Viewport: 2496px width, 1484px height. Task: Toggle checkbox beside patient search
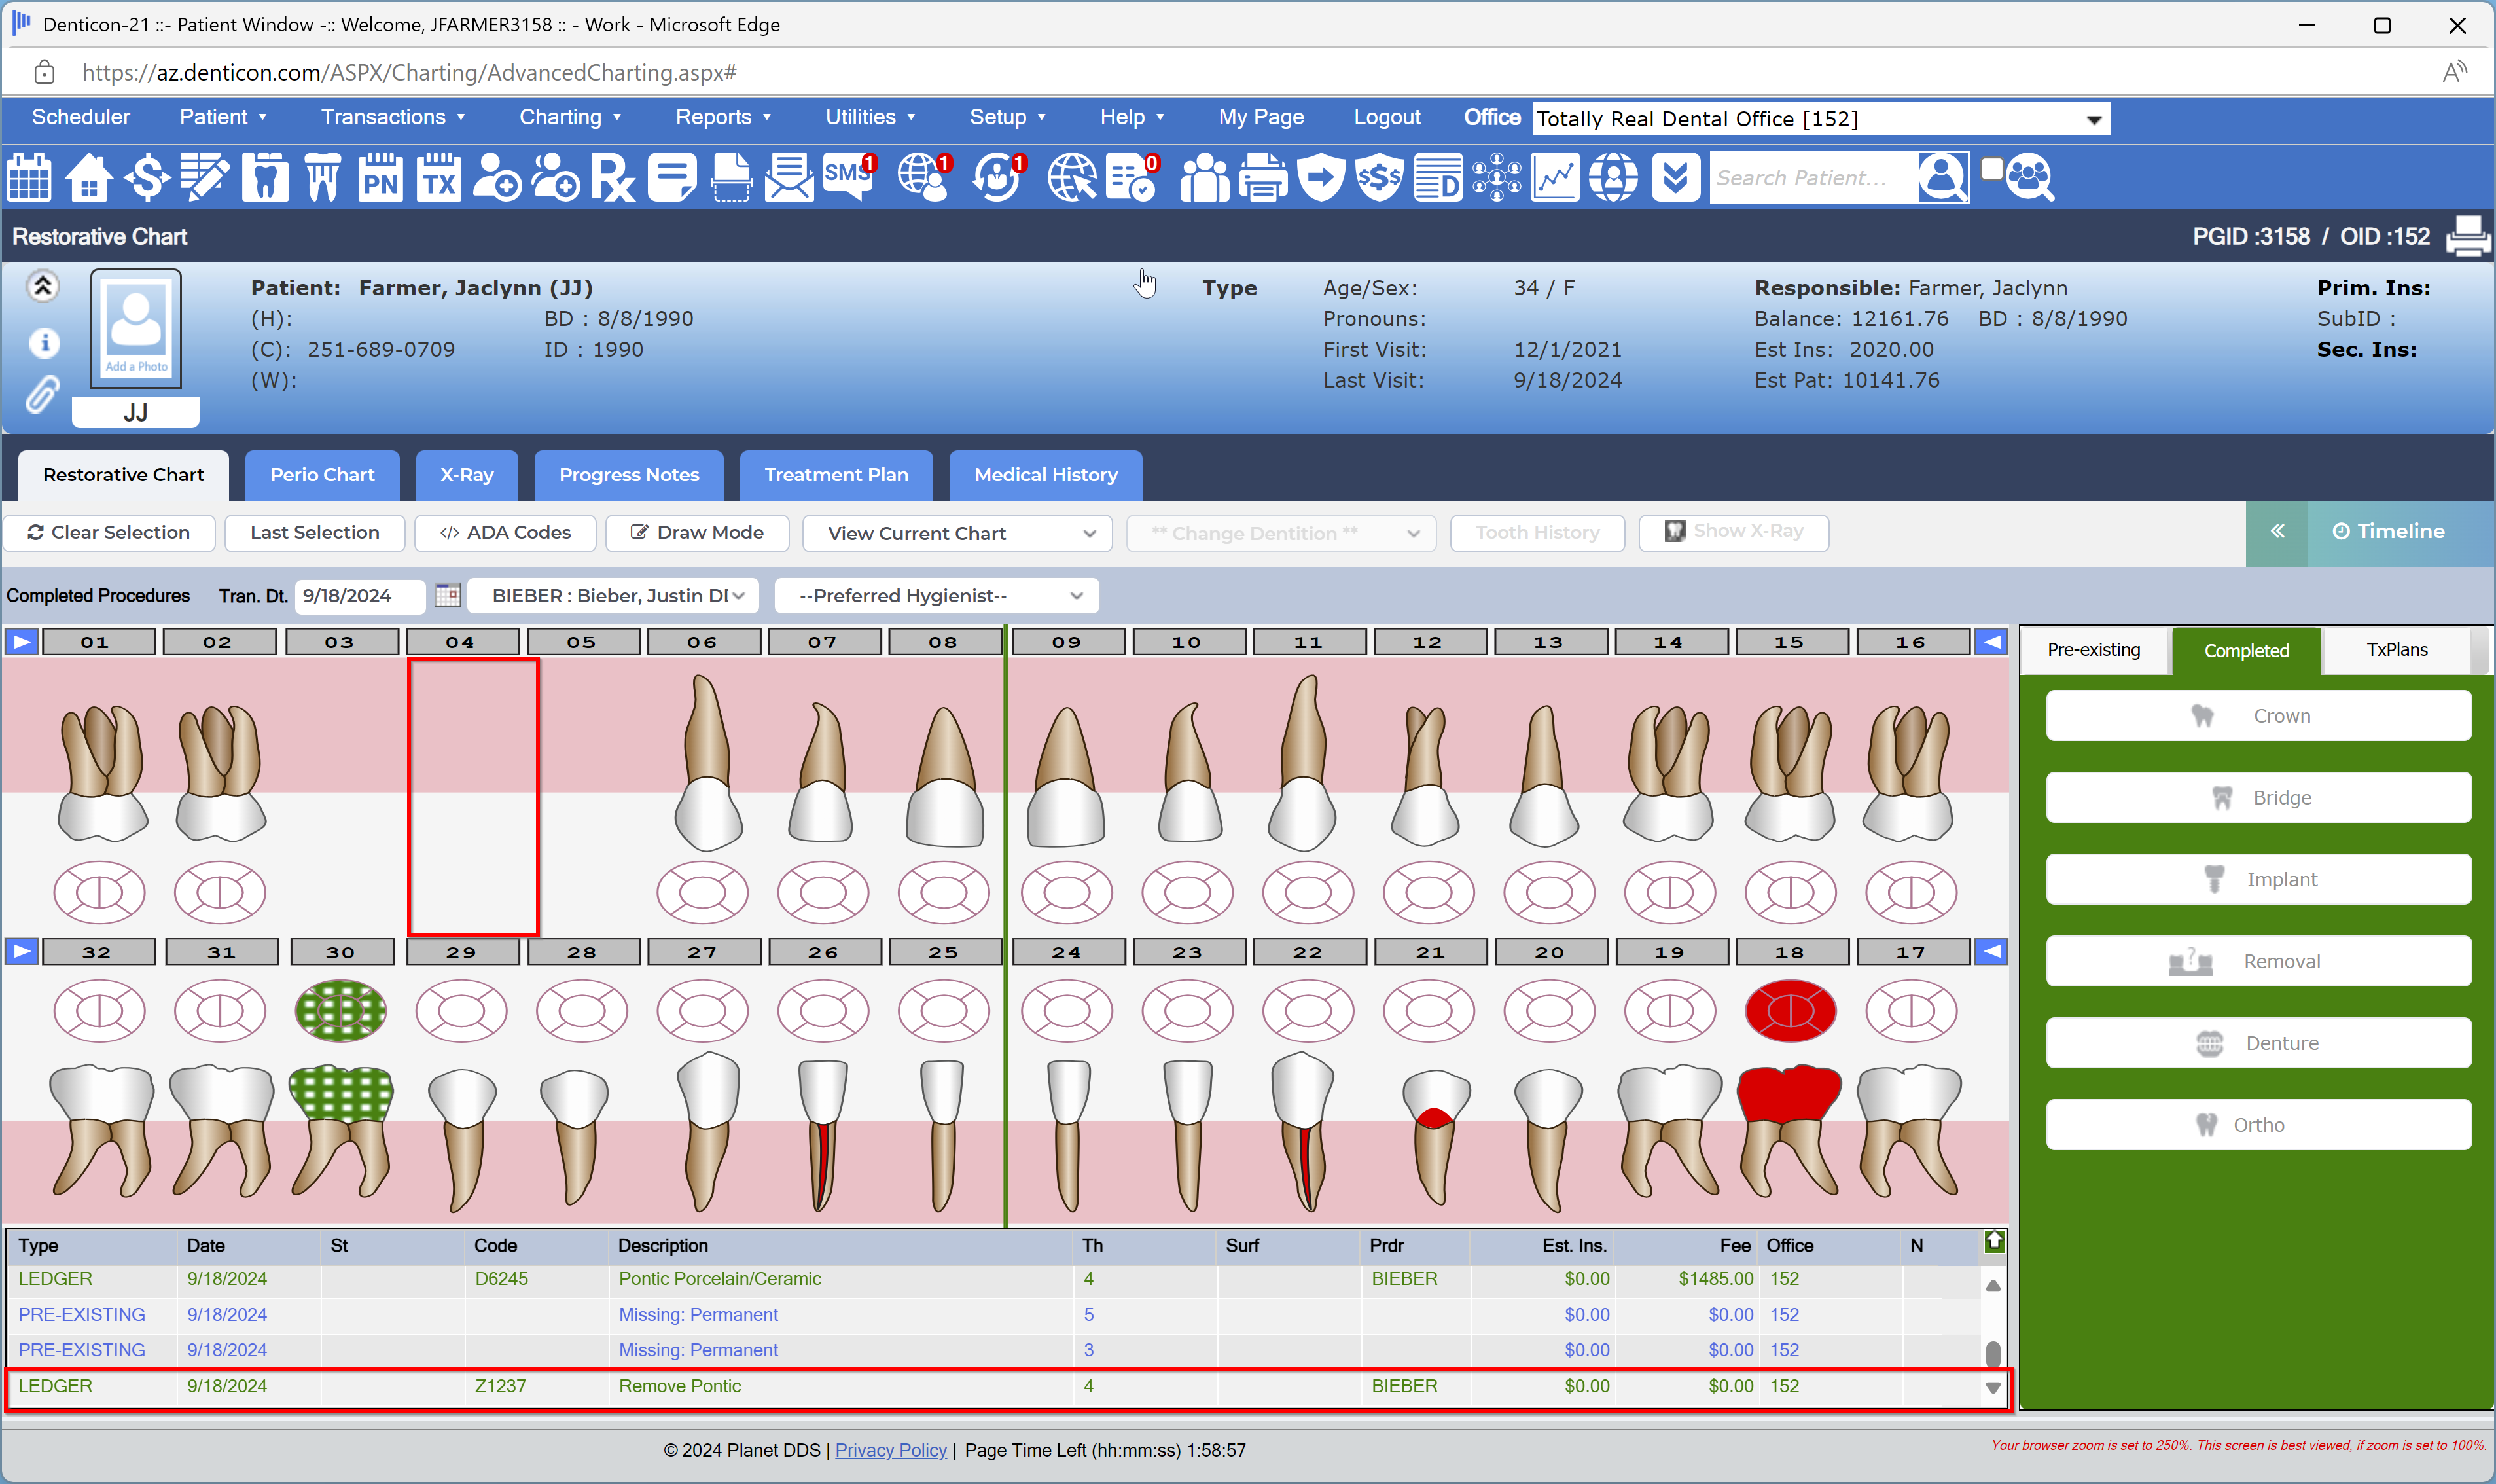(1991, 169)
